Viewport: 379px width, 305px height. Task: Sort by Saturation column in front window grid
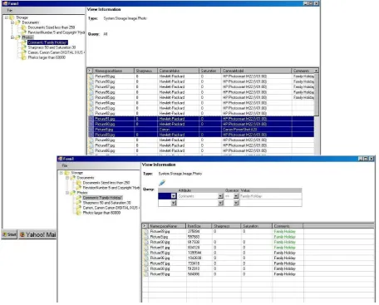[x=256, y=226]
